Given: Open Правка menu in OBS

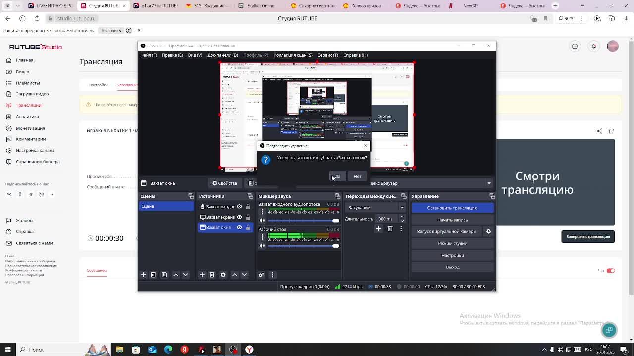Looking at the screenshot, I should [172, 55].
